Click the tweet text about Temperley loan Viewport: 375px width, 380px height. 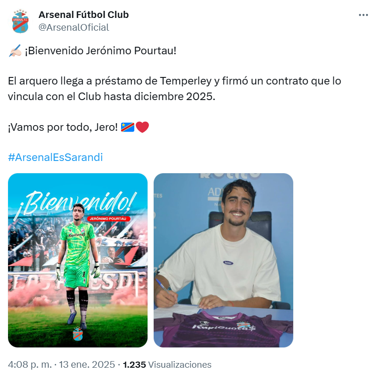point(174,89)
